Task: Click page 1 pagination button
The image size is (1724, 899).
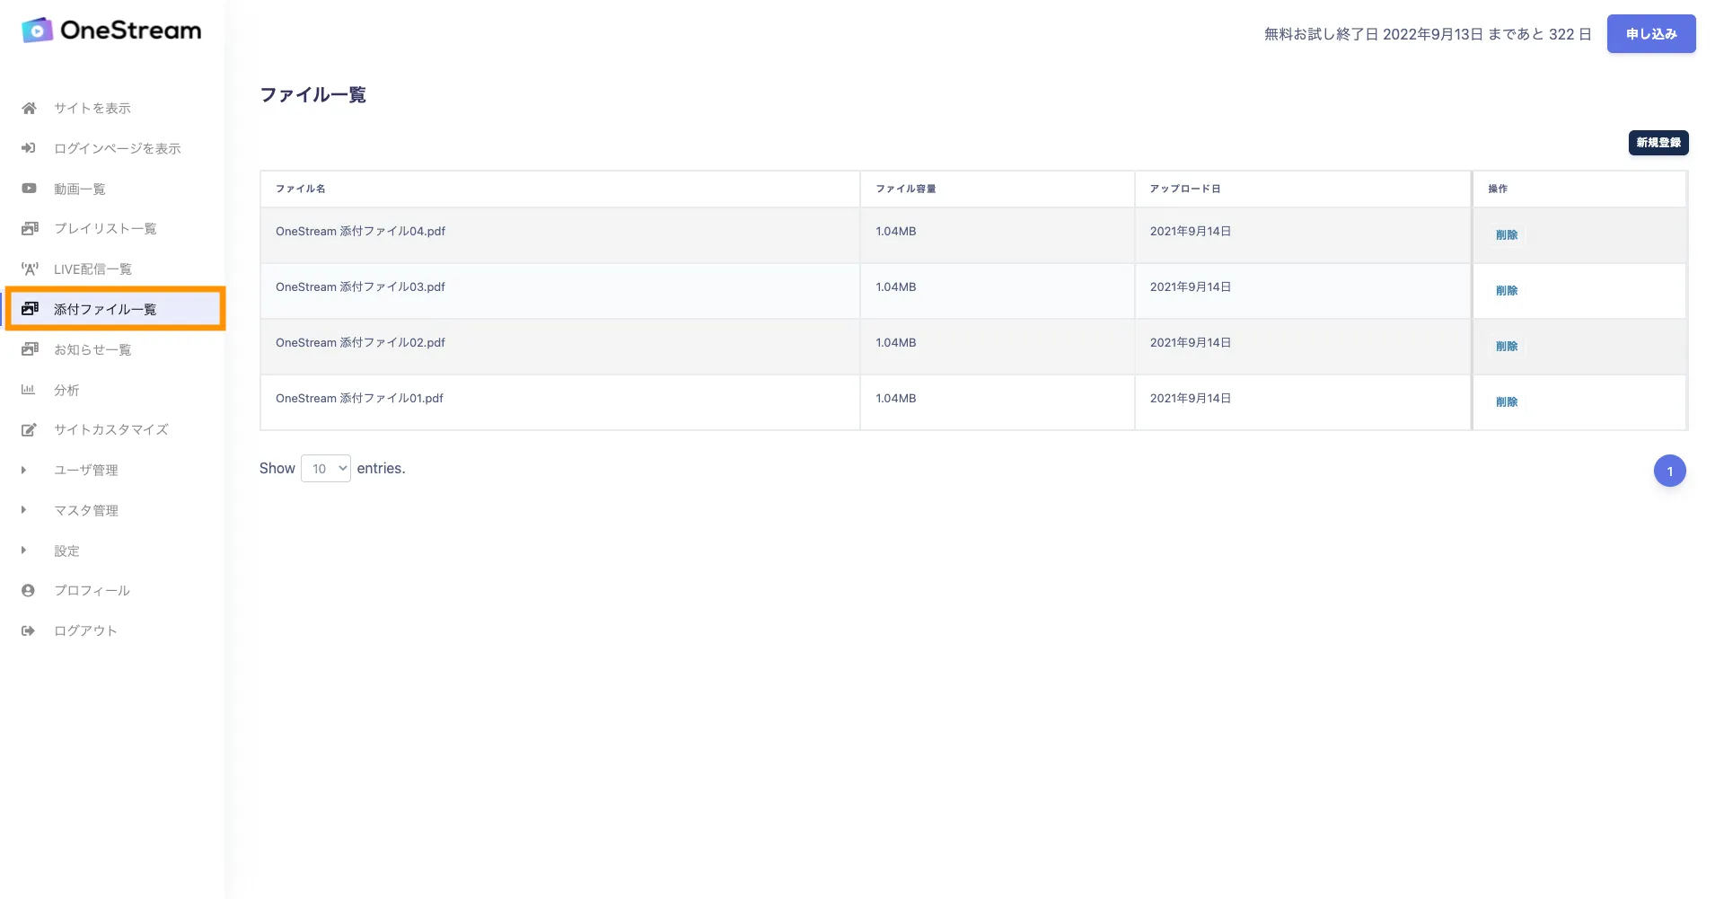Action: [1670, 471]
